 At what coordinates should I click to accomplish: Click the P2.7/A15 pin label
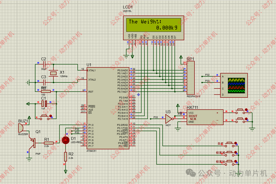[x=123, y=119]
